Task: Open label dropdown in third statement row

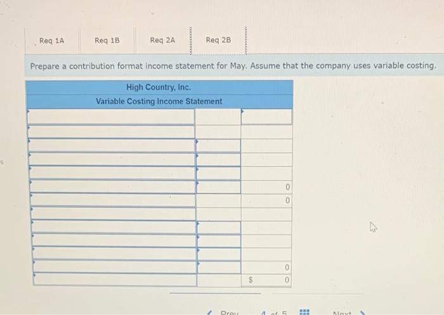Action: tap(112, 146)
